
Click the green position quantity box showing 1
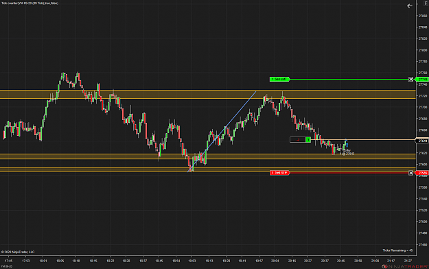pyautogui.click(x=308, y=140)
